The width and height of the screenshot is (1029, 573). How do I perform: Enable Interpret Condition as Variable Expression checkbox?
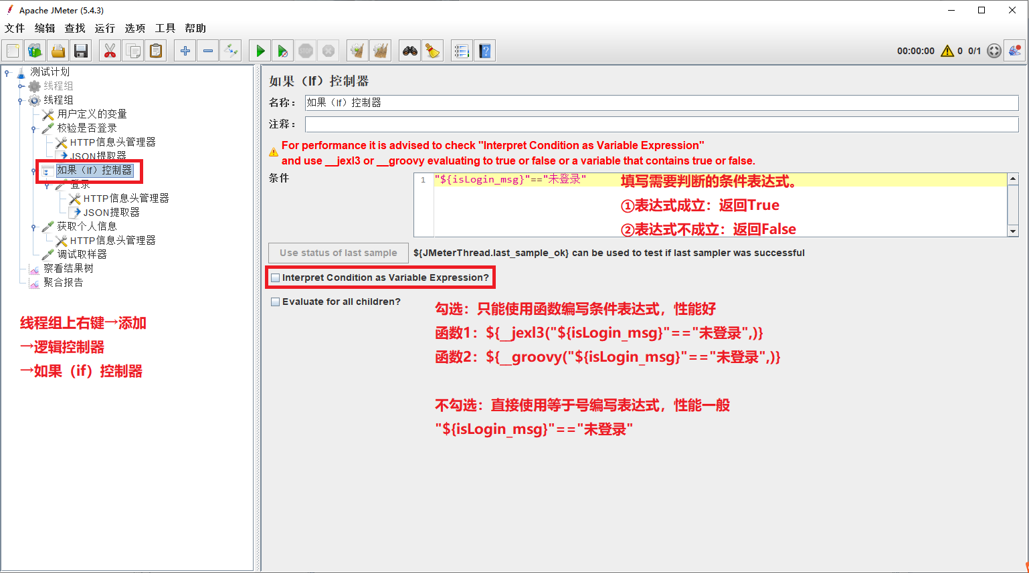pyautogui.click(x=276, y=277)
